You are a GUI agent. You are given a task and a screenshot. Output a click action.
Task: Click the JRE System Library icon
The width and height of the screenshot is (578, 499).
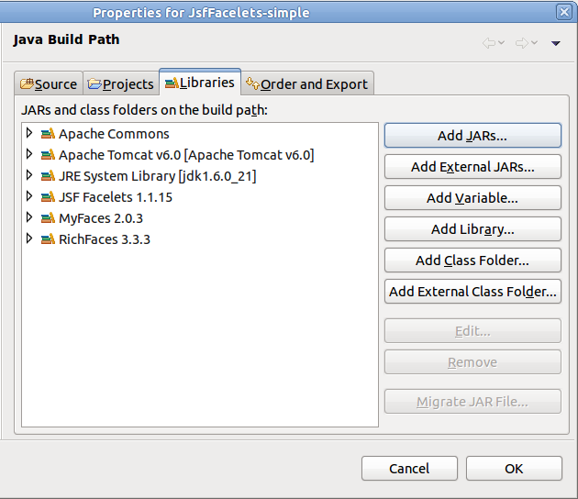(48, 176)
